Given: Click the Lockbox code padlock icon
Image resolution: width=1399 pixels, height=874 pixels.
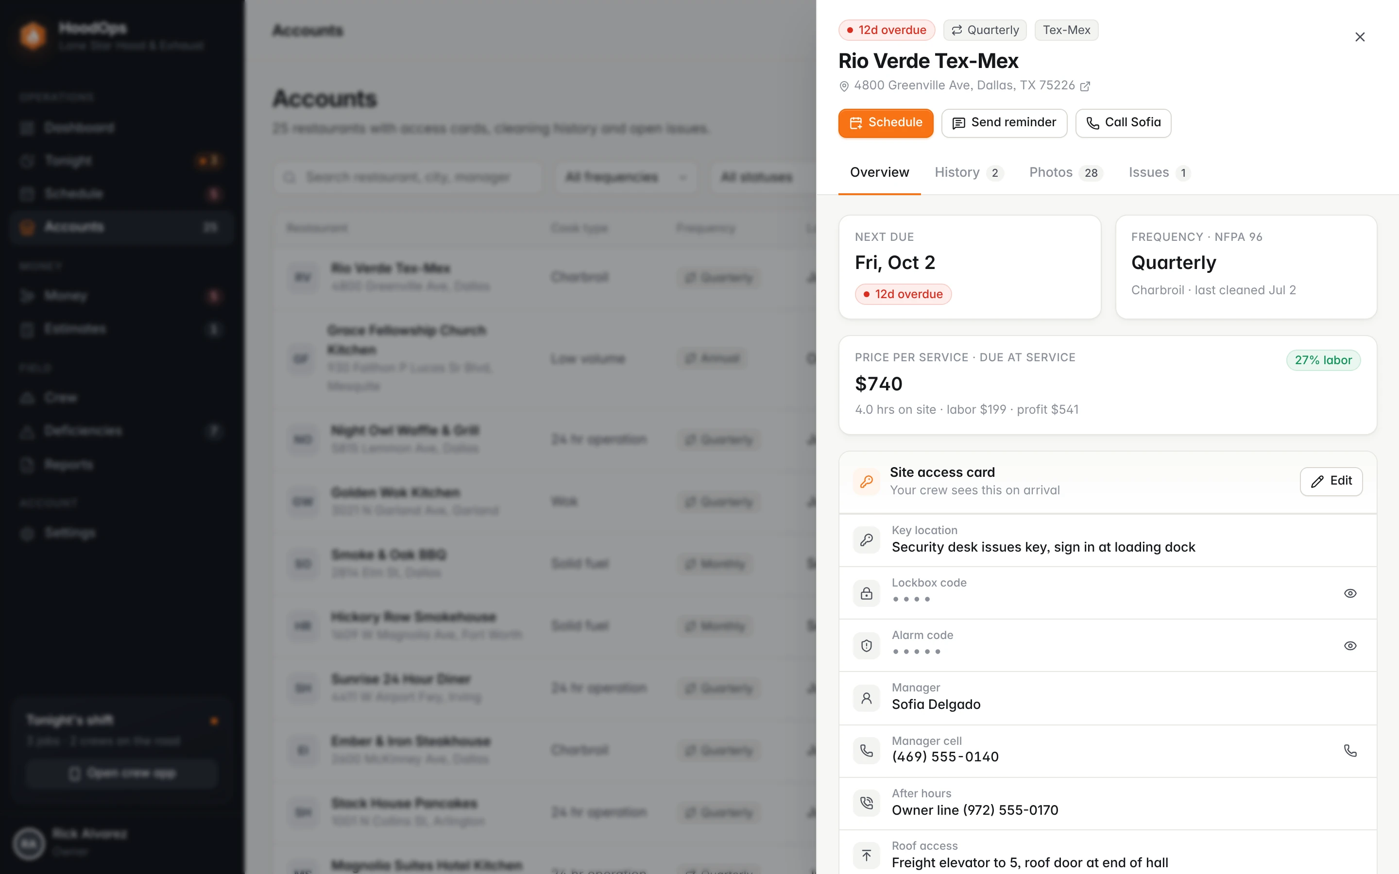Looking at the screenshot, I should [866, 593].
